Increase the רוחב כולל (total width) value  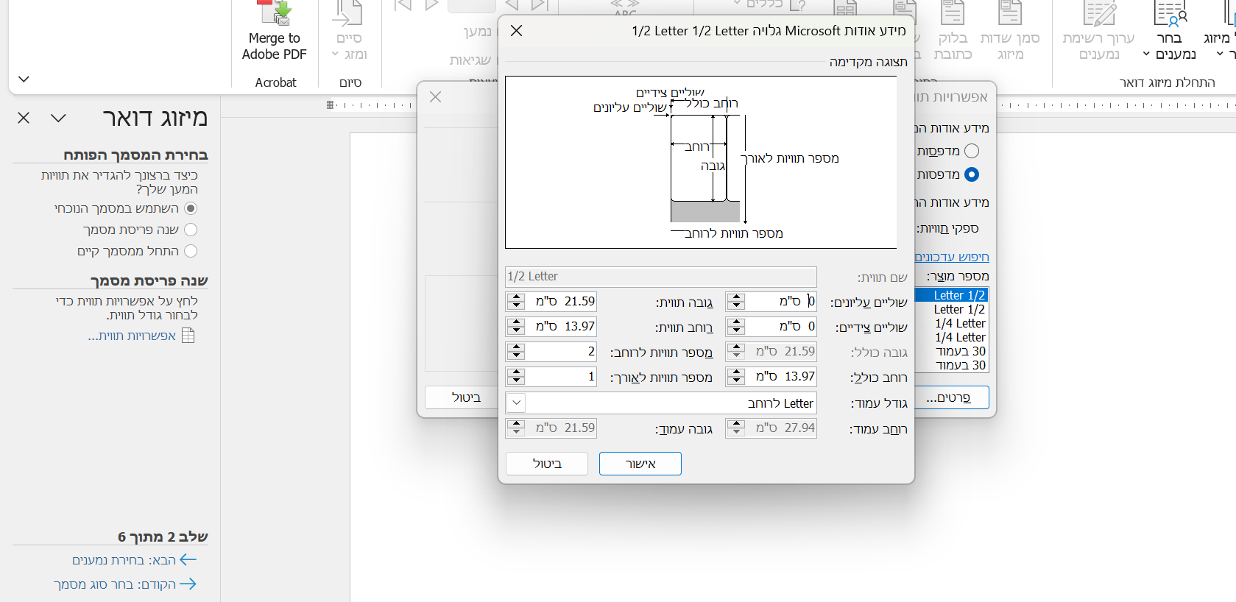coord(736,372)
